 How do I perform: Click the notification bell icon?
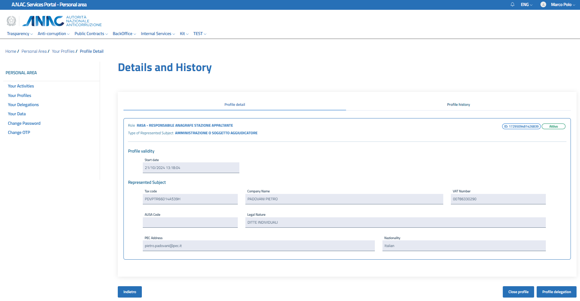click(512, 4)
